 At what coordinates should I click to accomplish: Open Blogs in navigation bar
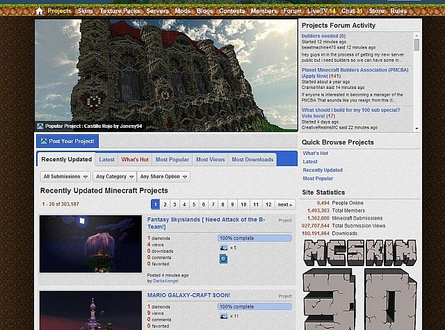(204, 11)
